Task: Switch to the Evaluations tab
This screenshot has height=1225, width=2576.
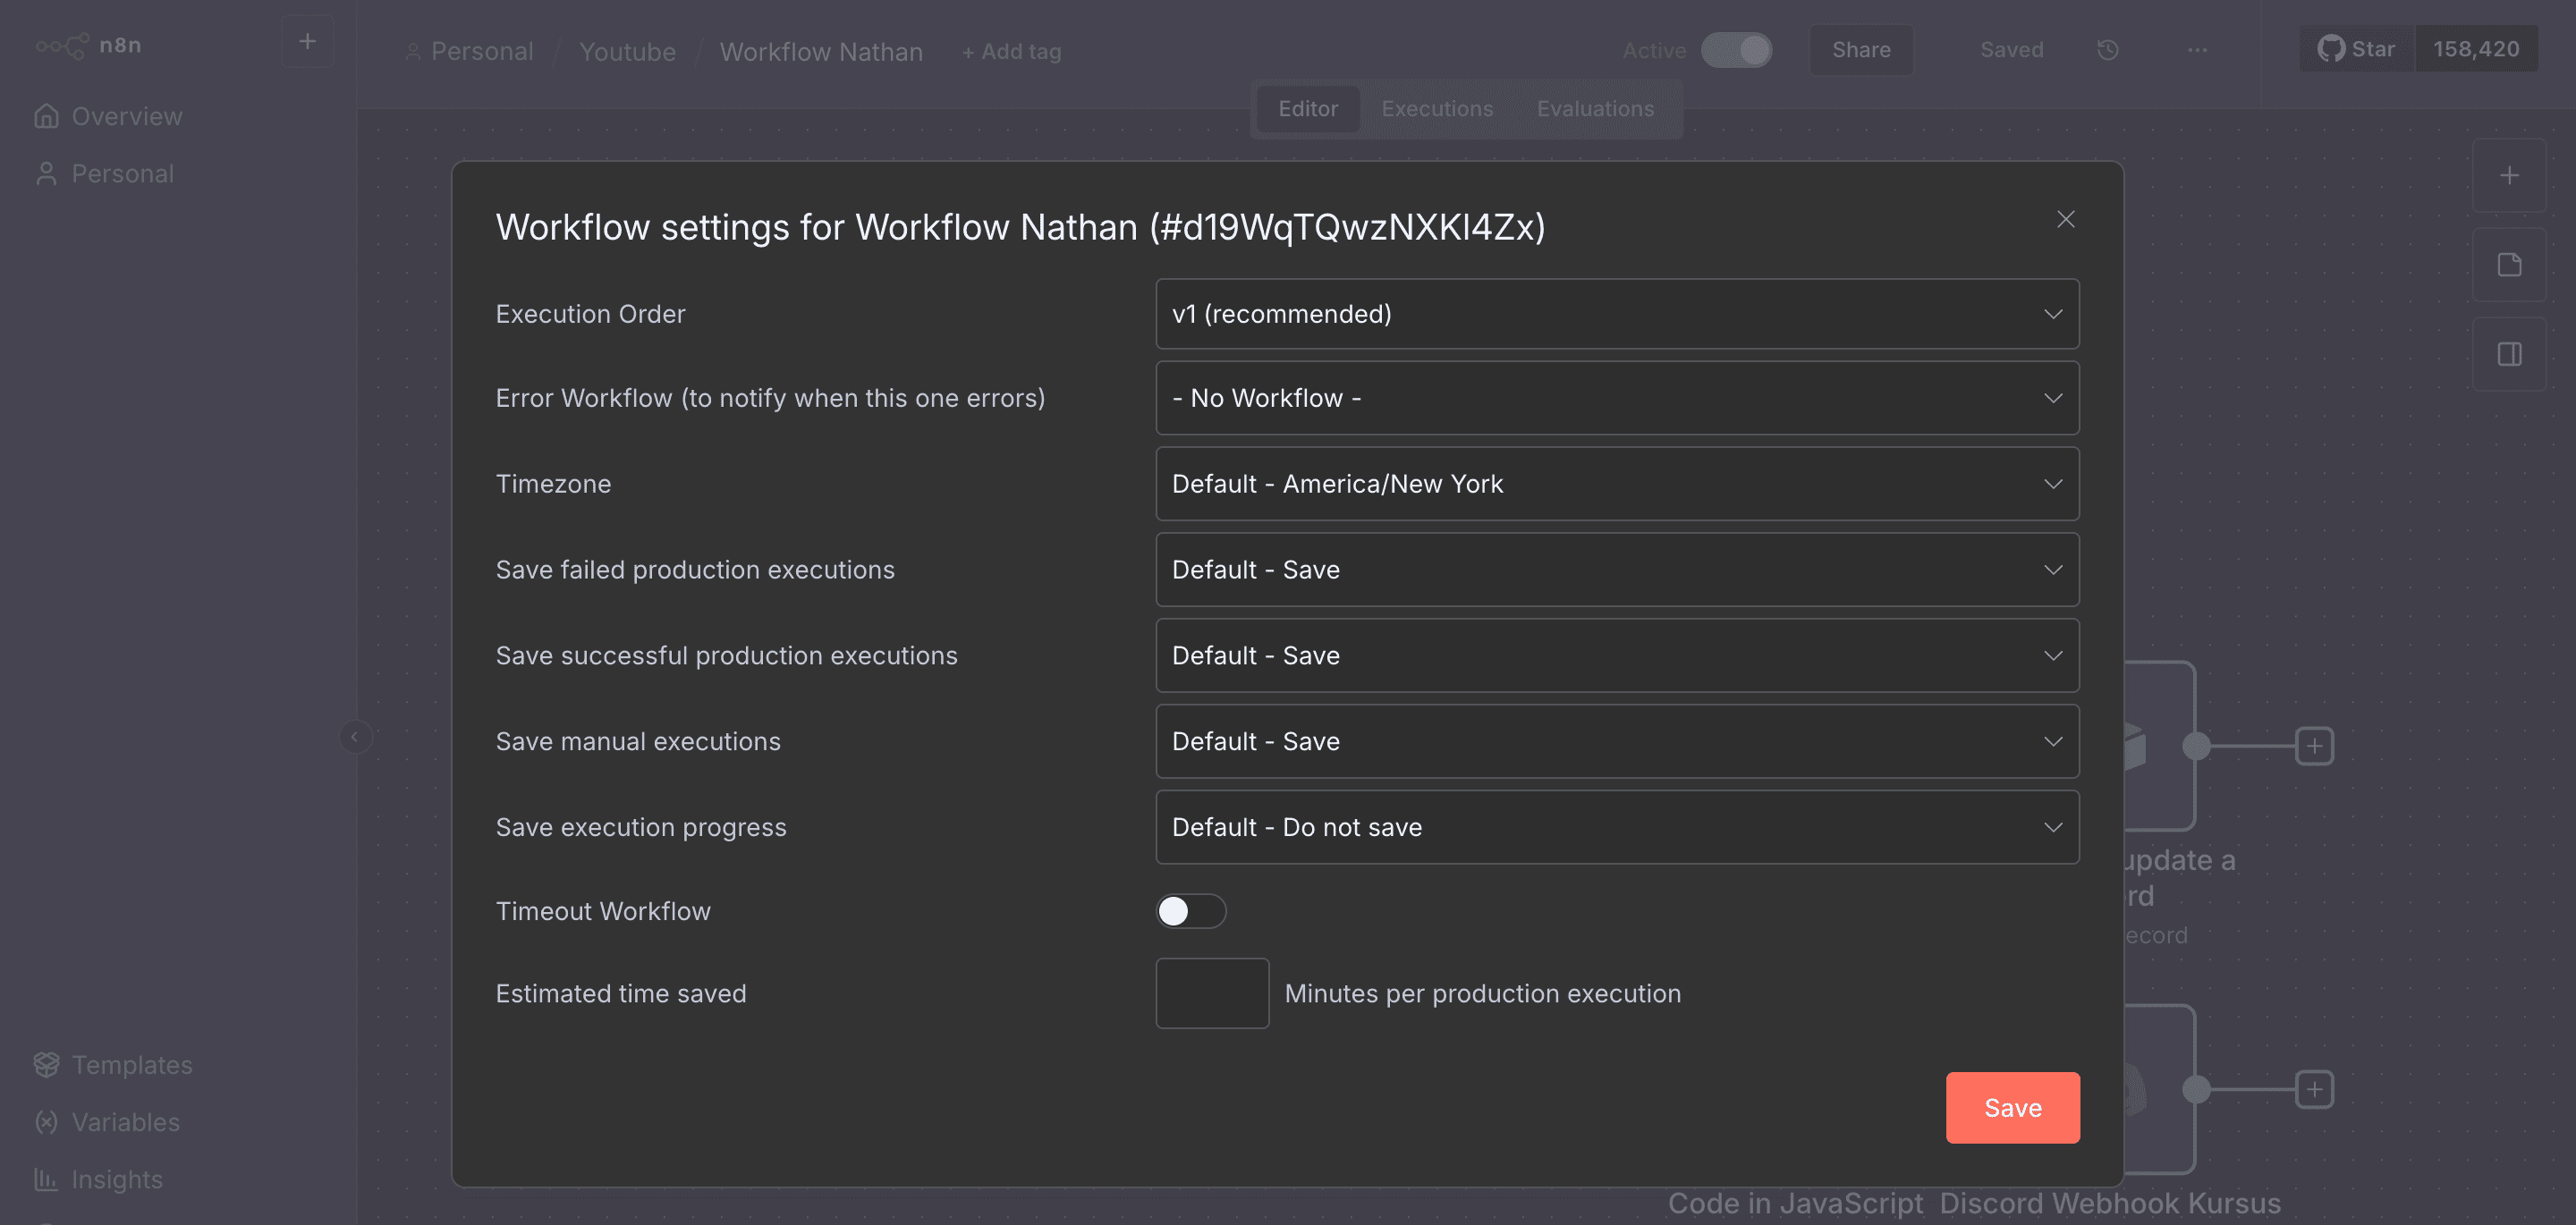Action: 1595,109
